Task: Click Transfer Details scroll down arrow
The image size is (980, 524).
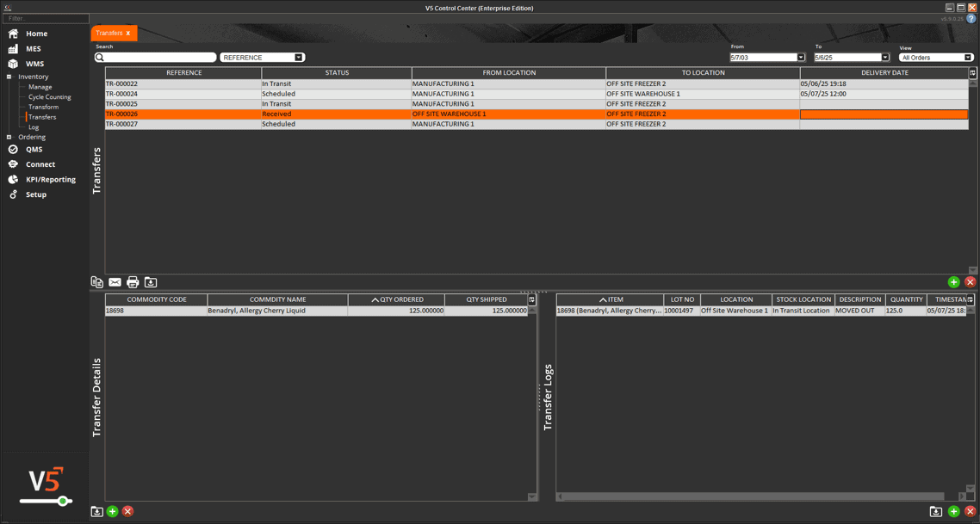Action: click(x=532, y=497)
